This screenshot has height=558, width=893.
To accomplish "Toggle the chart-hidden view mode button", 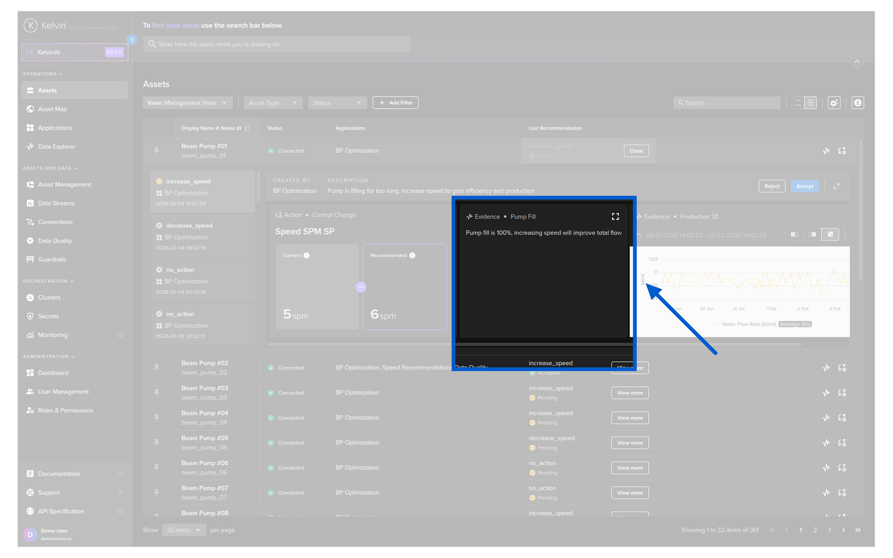I will 830,234.
